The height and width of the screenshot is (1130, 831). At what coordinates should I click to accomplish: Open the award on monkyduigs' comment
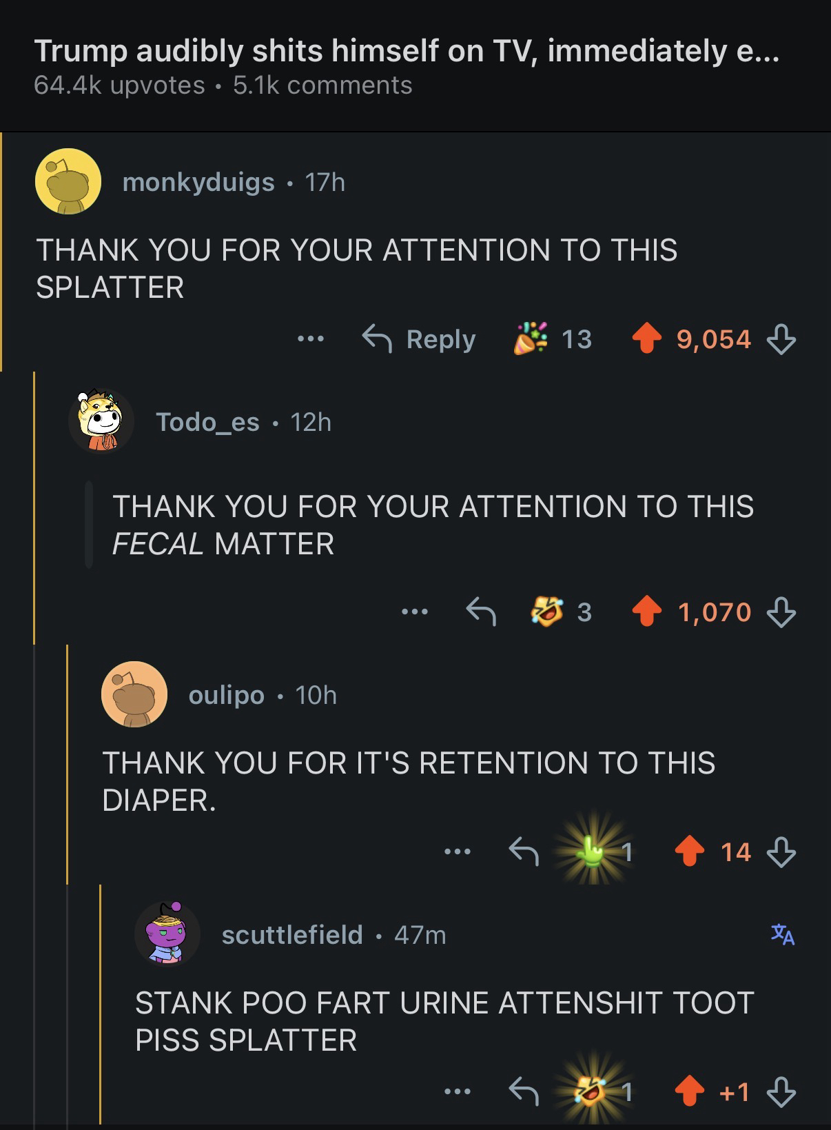531,339
